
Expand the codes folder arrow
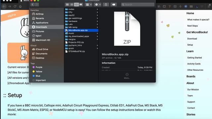point(97,9)
